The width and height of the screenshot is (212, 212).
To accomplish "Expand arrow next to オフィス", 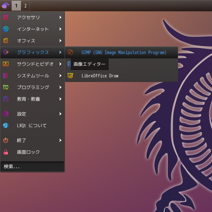I will pyautogui.click(x=60, y=41).
